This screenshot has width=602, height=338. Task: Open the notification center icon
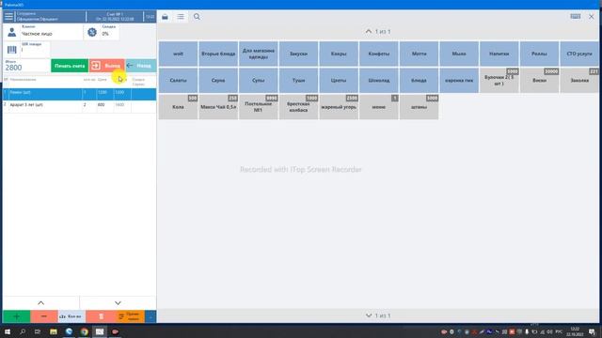592,331
